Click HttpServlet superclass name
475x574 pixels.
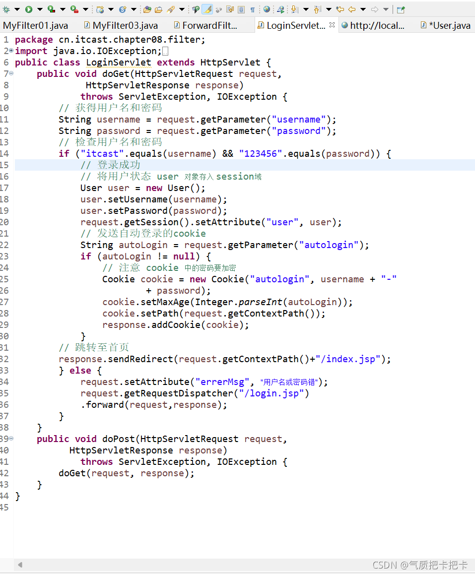click(230, 63)
